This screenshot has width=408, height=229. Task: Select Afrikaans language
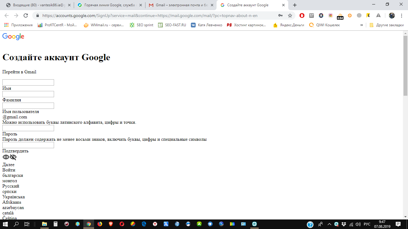pyautogui.click(x=12, y=202)
